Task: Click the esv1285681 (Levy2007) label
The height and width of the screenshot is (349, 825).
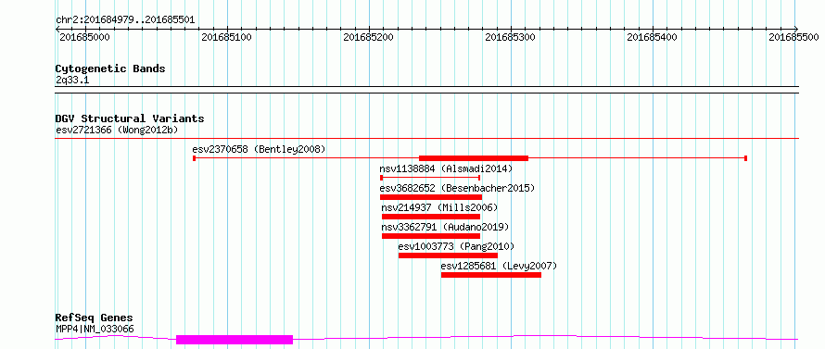Action: click(x=499, y=266)
